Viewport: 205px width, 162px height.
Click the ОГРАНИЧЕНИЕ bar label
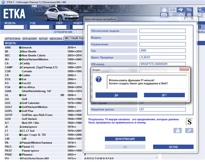pyautogui.click(x=63, y=32)
